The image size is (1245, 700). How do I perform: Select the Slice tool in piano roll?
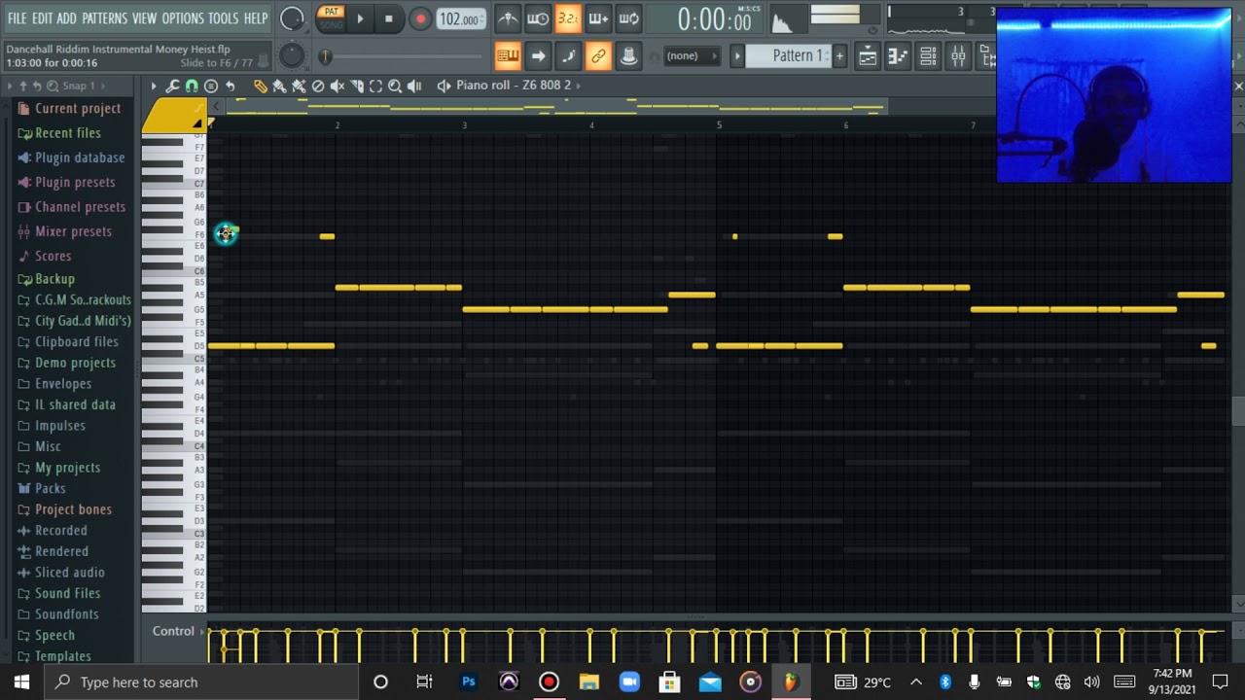(x=357, y=86)
